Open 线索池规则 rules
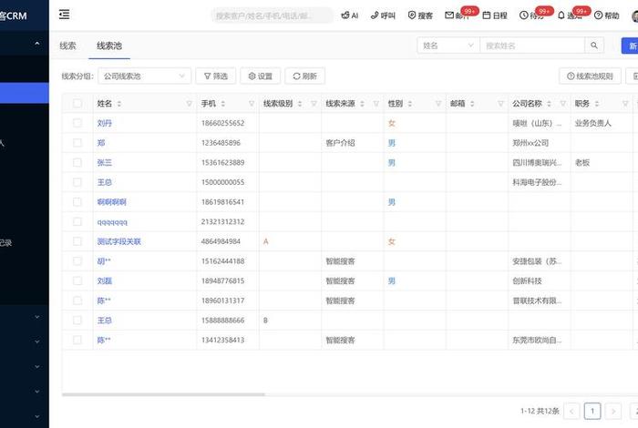638x428 pixels. (x=590, y=76)
